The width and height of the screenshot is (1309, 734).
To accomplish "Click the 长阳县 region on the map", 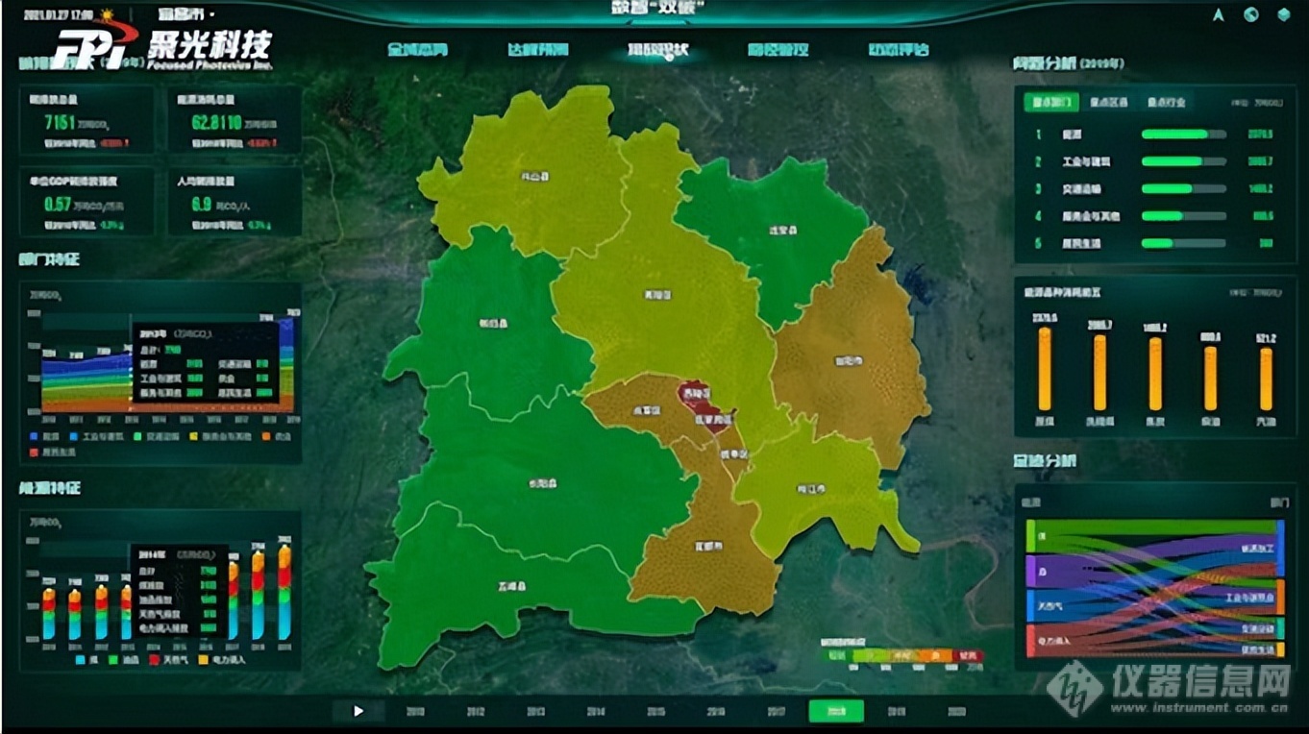I will (542, 483).
